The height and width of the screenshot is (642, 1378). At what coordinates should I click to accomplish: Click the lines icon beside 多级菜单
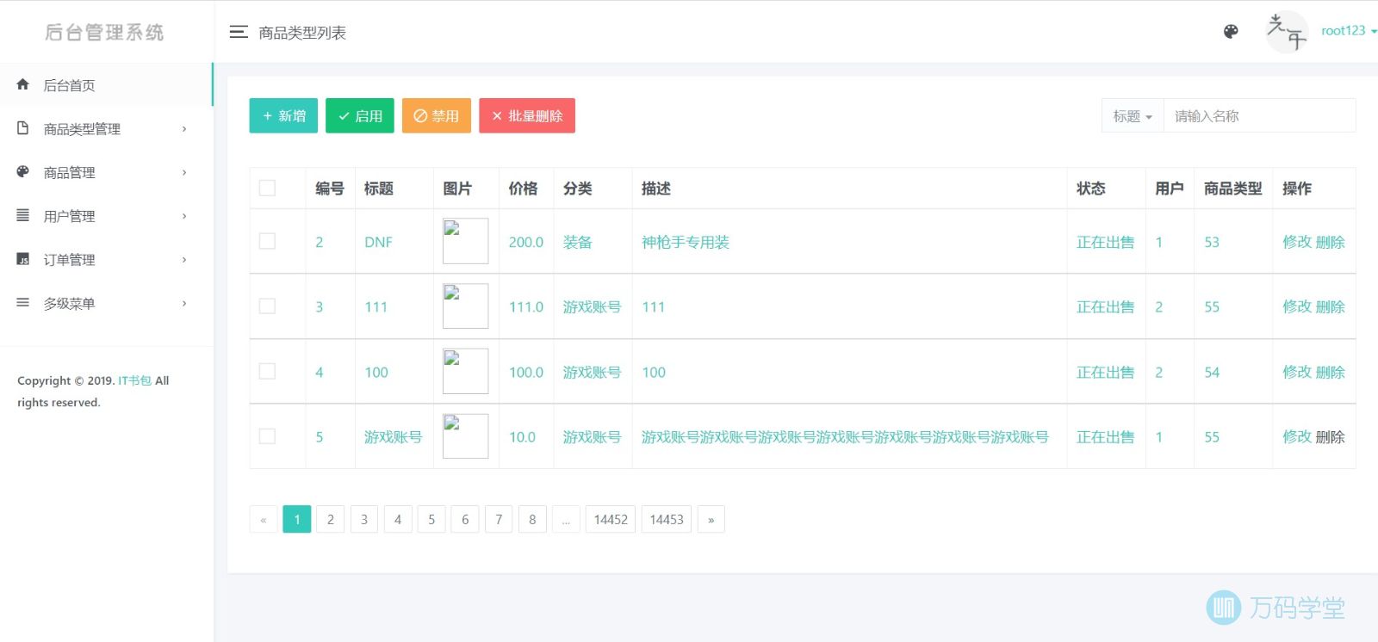click(23, 302)
